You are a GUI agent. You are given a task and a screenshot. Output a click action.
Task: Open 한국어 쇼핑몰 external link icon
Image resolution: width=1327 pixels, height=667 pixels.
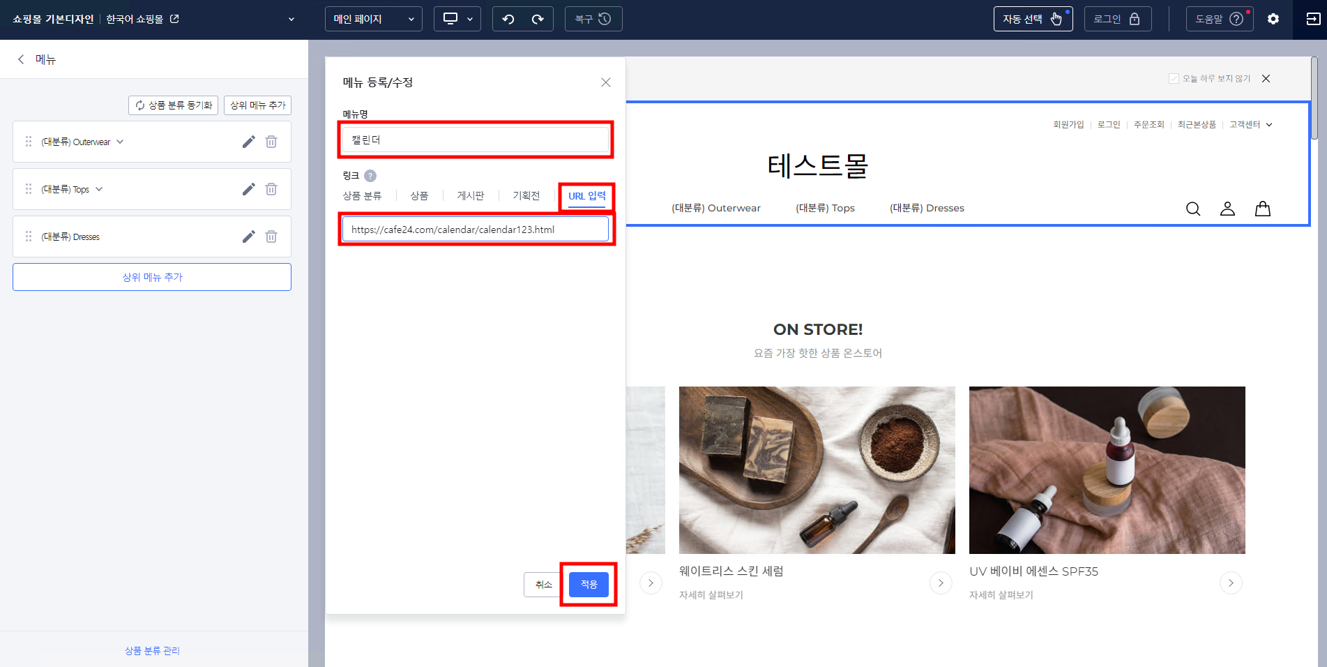click(175, 19)
